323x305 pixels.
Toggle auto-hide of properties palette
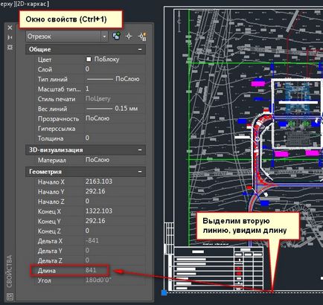click(x=10, y=37)
